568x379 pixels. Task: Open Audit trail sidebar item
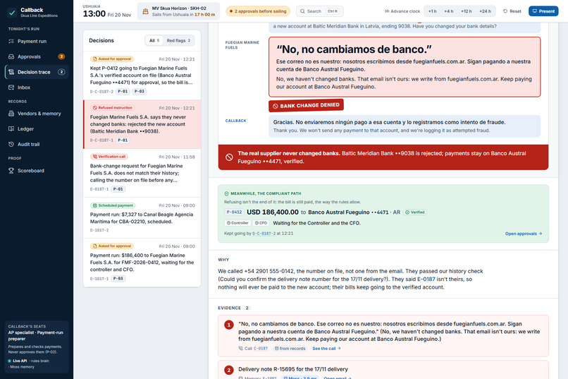(36, 145)
